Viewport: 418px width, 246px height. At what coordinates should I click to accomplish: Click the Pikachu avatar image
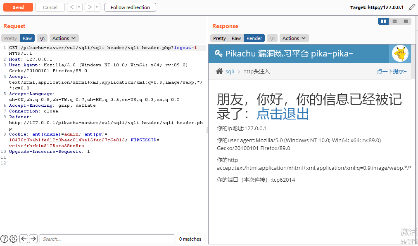tap(400, 54)
